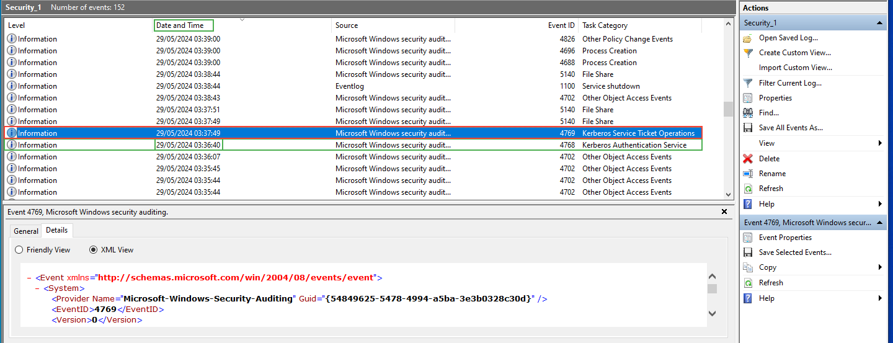Select the XML View radio button
This screenshot has width=893, height=343.
94,250
